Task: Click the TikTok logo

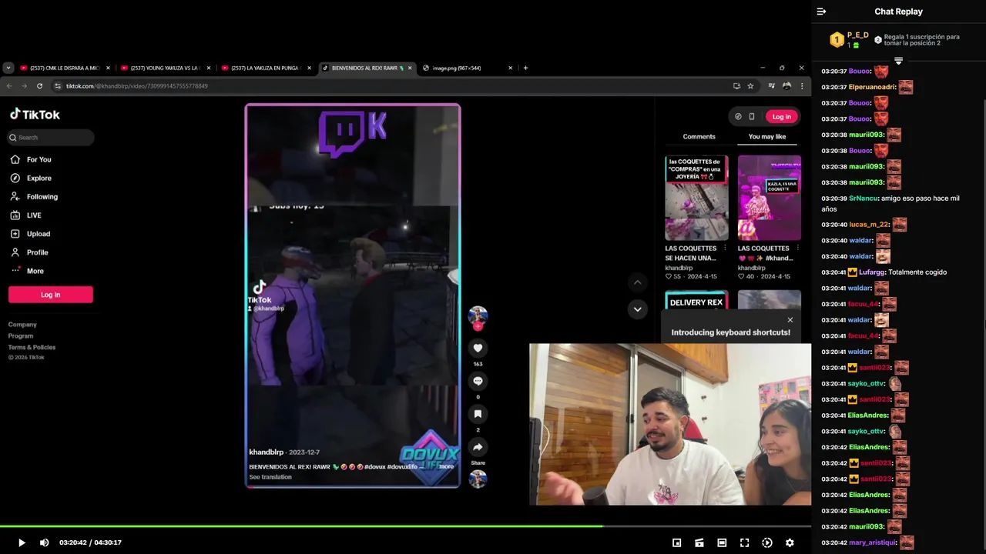Action: tap(35, 114)
